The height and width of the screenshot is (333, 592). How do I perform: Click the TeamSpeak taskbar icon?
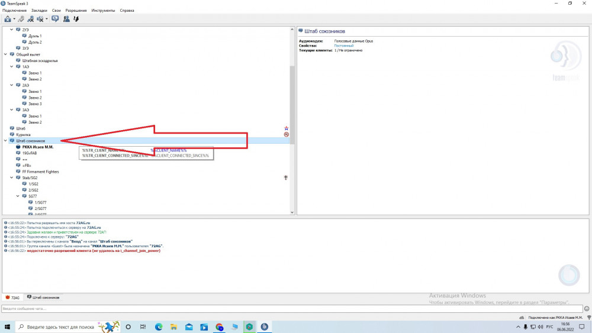coord(265,327)
